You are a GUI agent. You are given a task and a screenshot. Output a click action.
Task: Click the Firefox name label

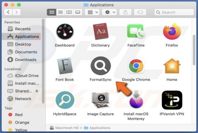pos(172,45)
